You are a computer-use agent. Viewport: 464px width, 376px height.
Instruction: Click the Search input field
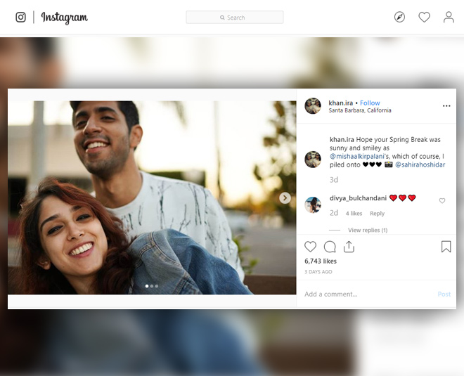tap(235, 17)
